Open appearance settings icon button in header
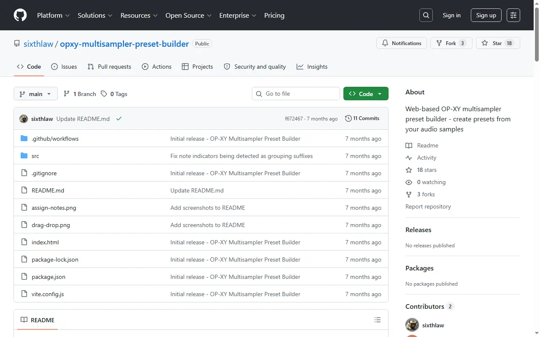Screen dimensions: 540x337 pyautogui.click(x=513, y=15)
